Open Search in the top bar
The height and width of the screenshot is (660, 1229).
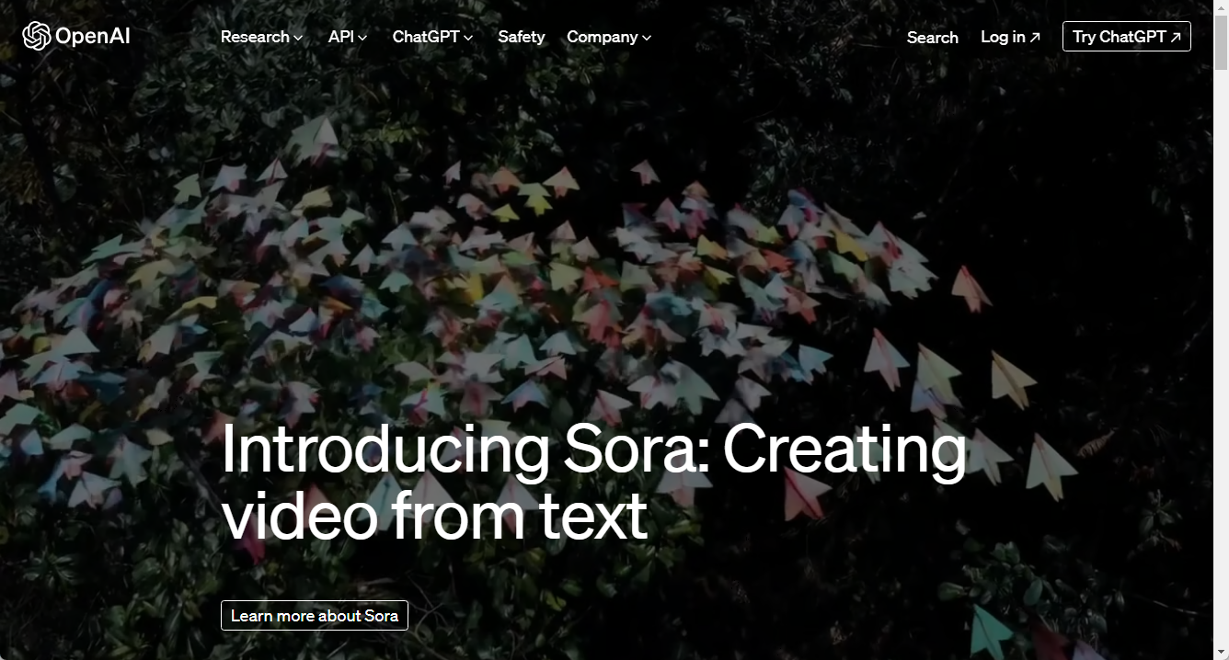pos(933,38)
